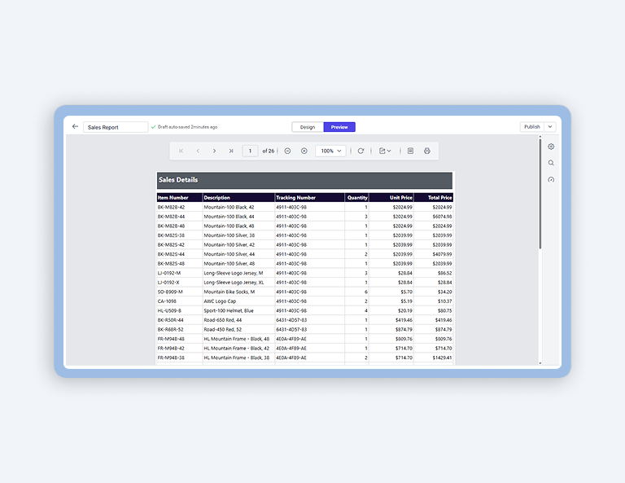This screenshot has height=483, width=625.
Task: Click the back arrow icon
Action: (x=75, y=126)
